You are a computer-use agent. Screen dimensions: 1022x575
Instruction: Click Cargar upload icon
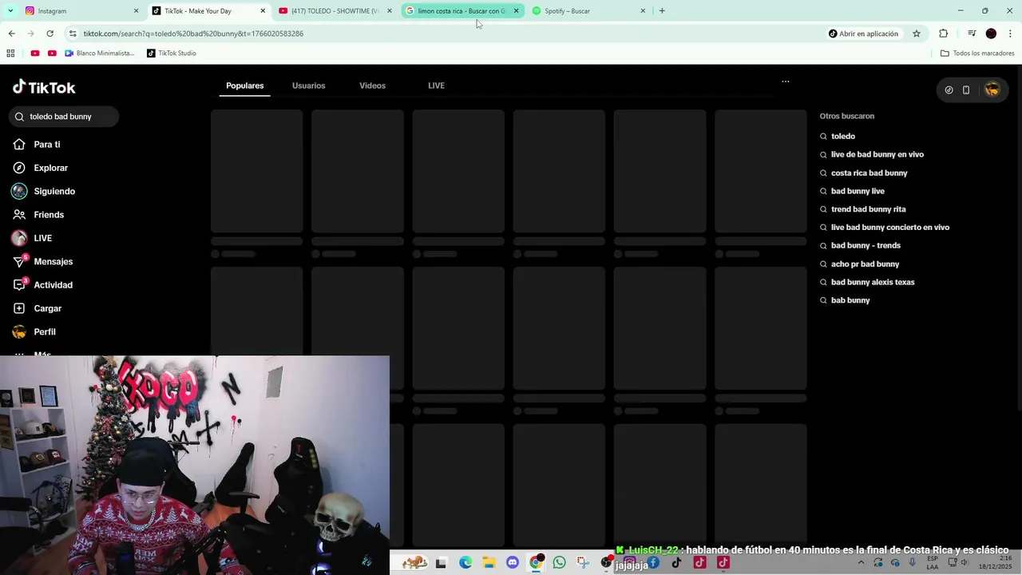coord(19,308)
